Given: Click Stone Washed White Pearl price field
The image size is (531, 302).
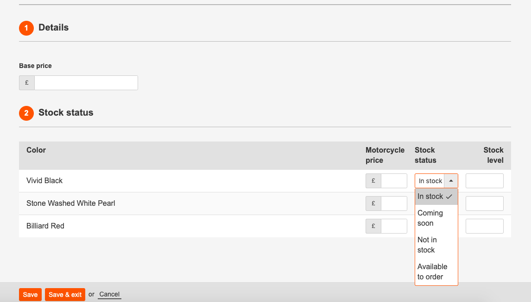Looking at the screenshot, I should point(394,203).
